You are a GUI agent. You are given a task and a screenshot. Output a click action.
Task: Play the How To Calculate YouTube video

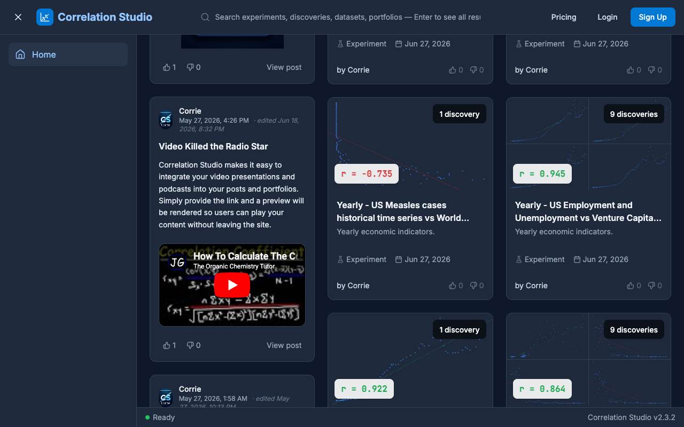pyautogui.click(x=232, y=285)
